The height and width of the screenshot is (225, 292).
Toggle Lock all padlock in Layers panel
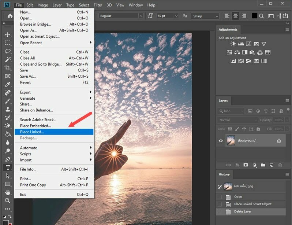coord(258,129)
